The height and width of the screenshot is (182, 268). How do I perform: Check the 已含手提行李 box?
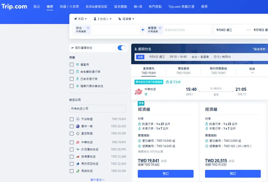click(72, 79)
